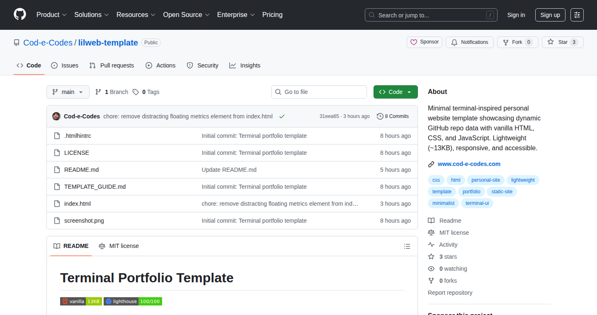Expand the main branch selector
The width and height of the screenshot is (597, 315).
pyautogui.click(x=68, y=92)
